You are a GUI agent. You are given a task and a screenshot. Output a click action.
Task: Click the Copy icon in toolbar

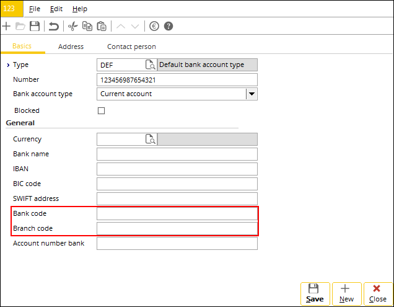[x=87, y=26]
